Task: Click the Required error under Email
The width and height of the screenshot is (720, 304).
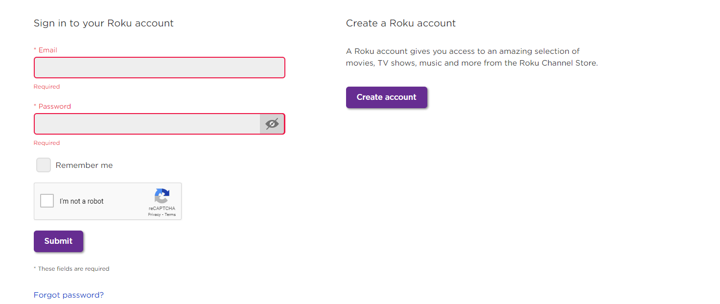Action: (x=46, y=87)
